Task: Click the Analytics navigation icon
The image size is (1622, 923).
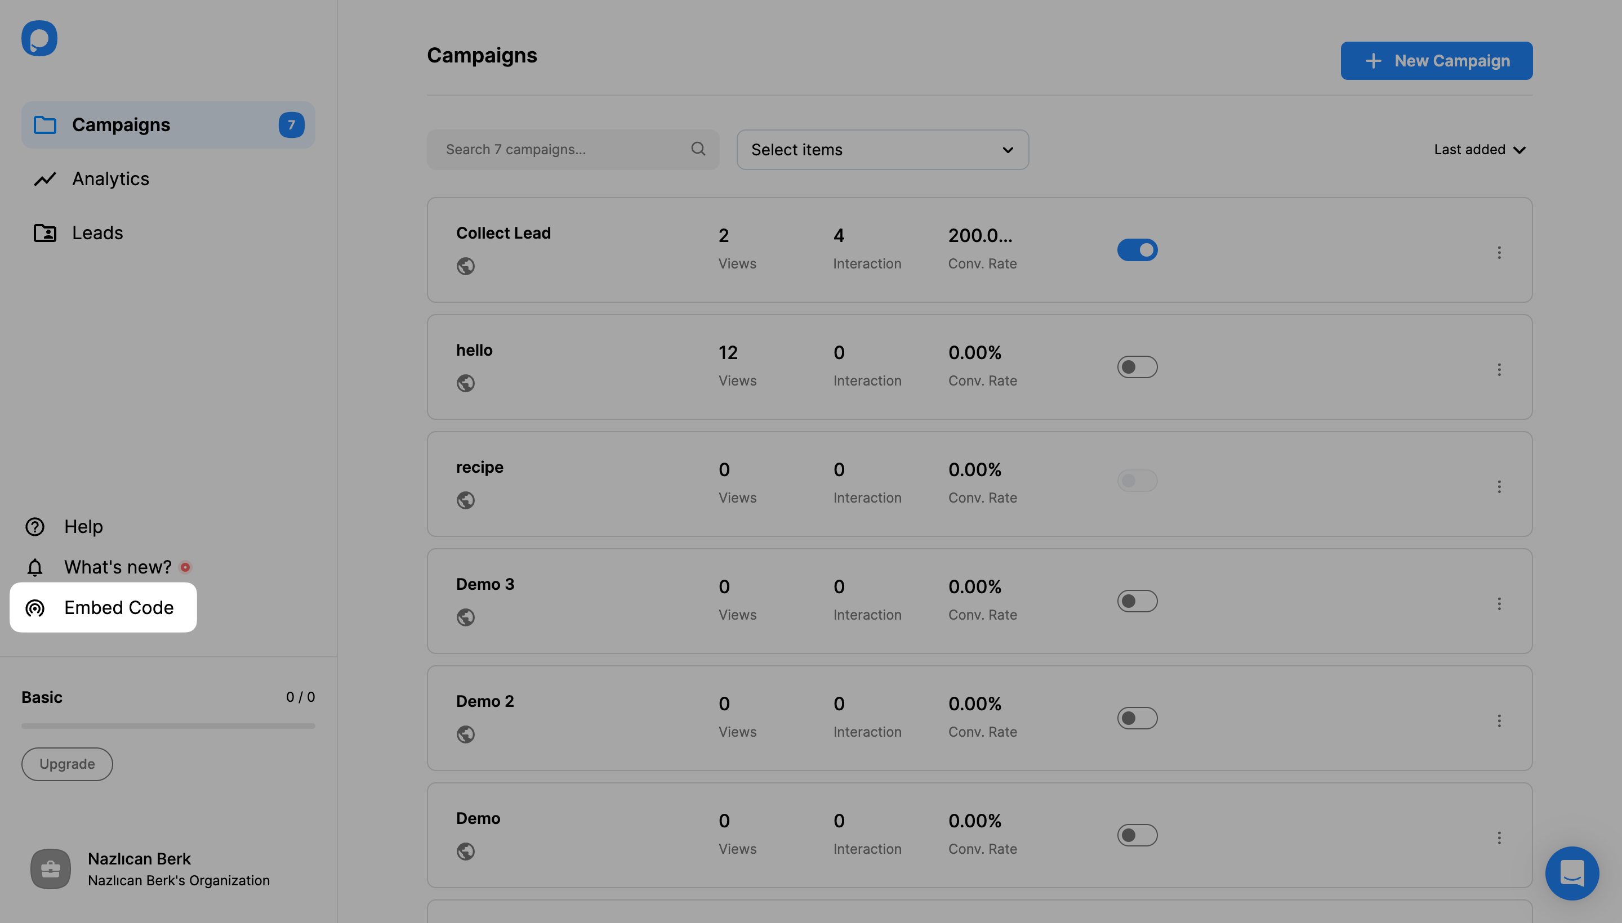Action: 44,178
